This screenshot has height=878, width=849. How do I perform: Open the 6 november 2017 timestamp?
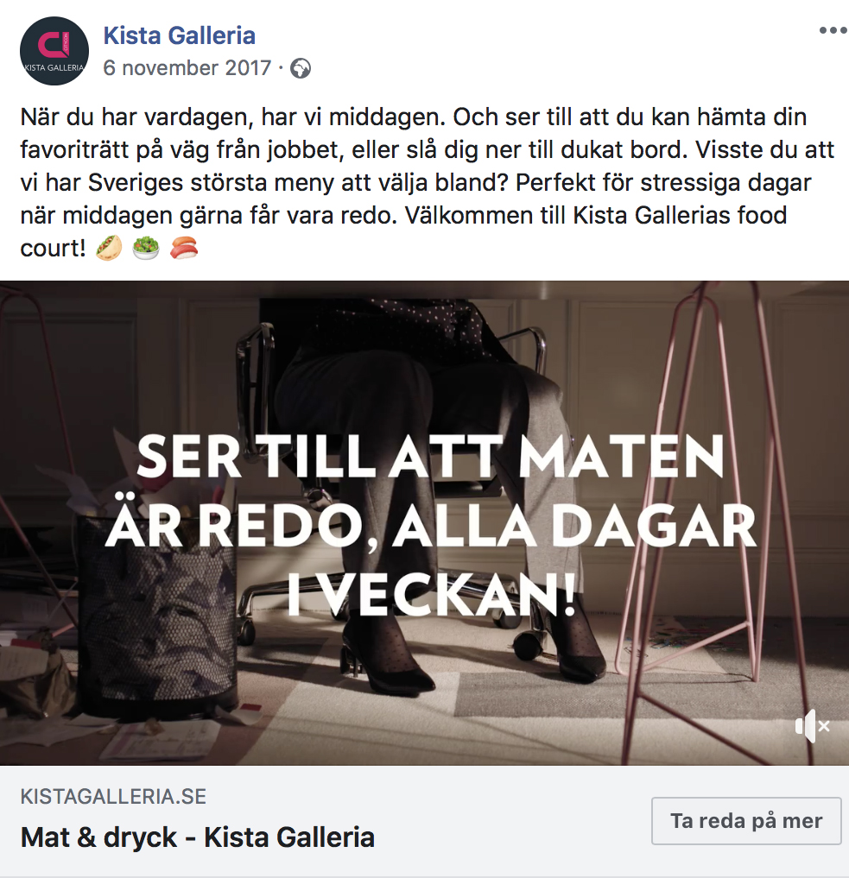pyautogui.click(x=187, y=68)
